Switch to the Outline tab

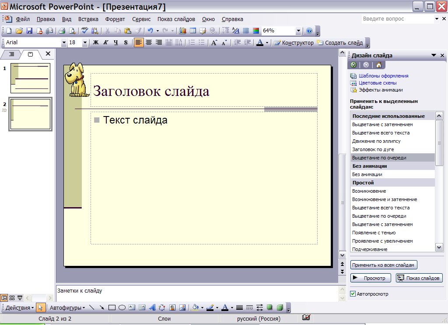(x=12, y=54)
